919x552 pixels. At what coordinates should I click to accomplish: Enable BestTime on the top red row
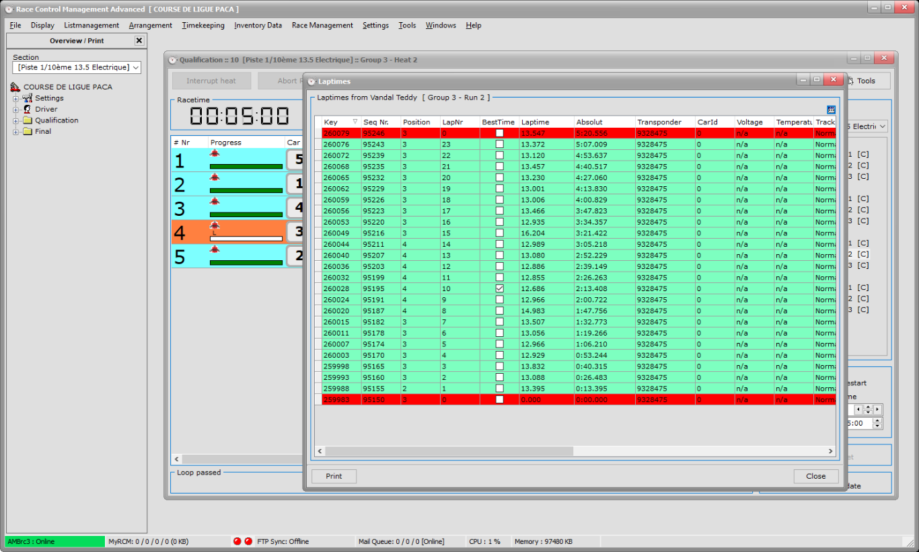499,133
